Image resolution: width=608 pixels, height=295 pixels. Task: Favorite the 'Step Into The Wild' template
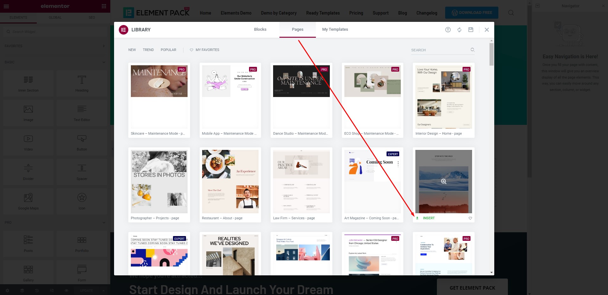click(x=470, y=218)
